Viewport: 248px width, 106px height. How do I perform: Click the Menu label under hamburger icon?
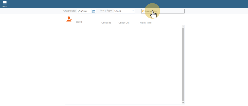(x=5, y=6)
